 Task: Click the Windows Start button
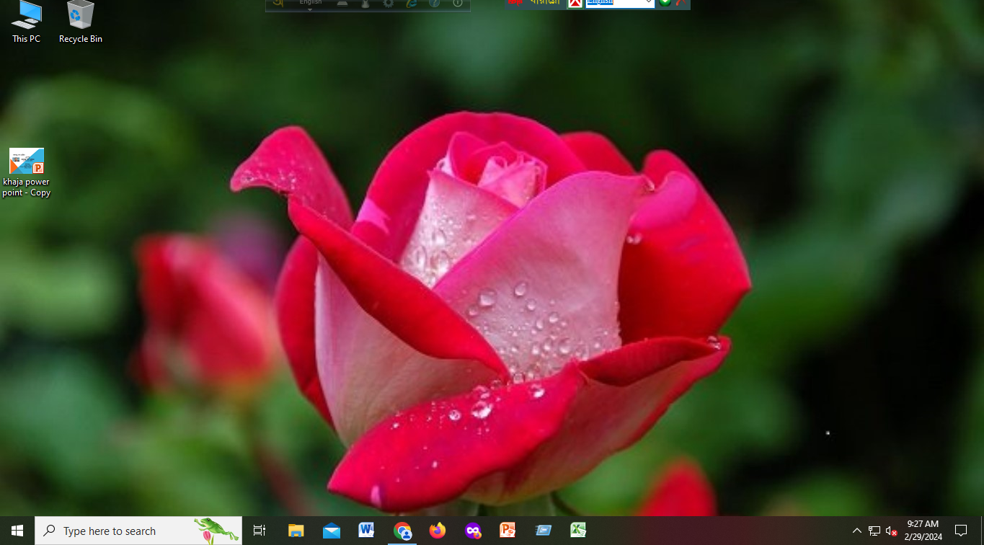click(17, 531)
